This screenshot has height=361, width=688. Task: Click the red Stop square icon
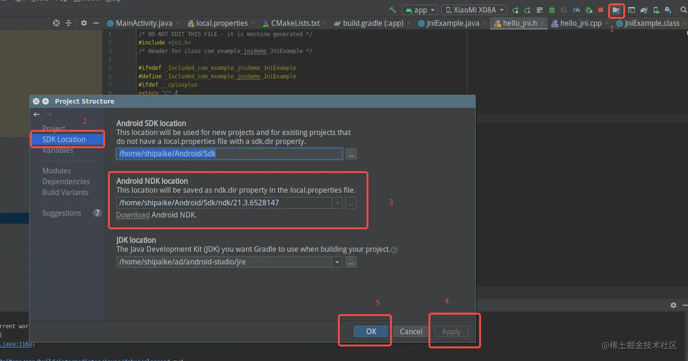601,10
